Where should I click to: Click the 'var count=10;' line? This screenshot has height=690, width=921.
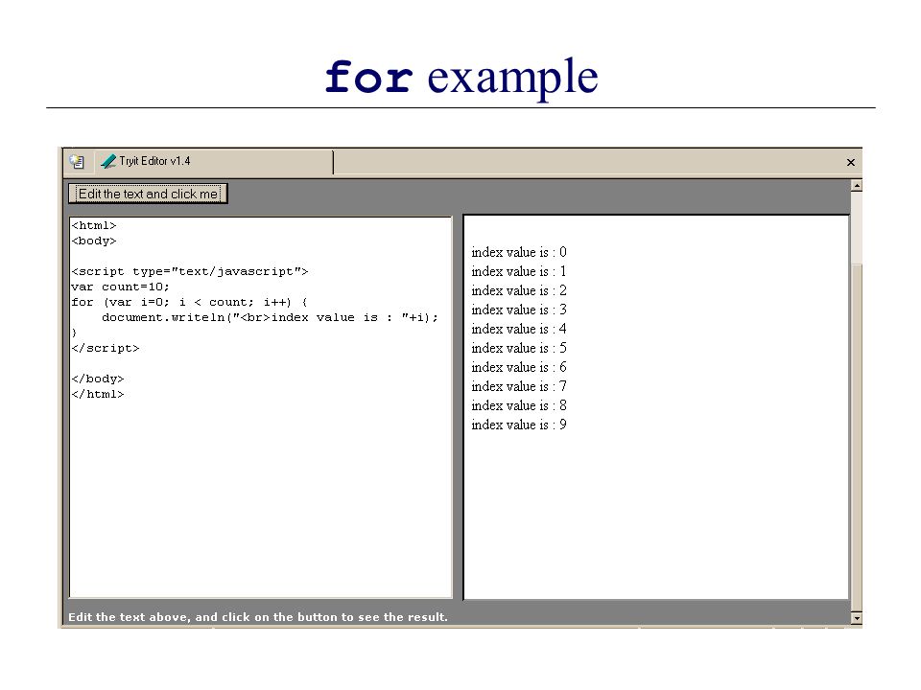[121, 287]
